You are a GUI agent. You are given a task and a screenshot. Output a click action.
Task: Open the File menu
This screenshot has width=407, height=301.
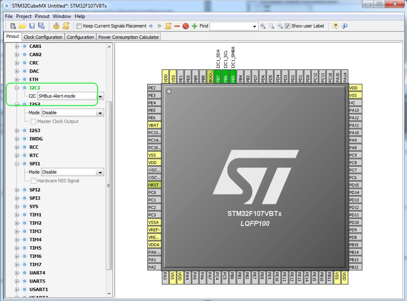9,16
